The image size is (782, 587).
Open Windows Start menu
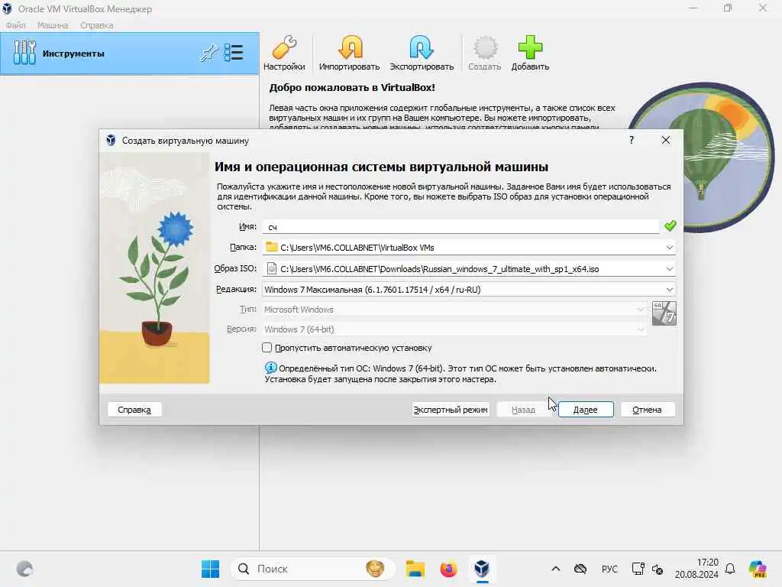tap(211, 569)
